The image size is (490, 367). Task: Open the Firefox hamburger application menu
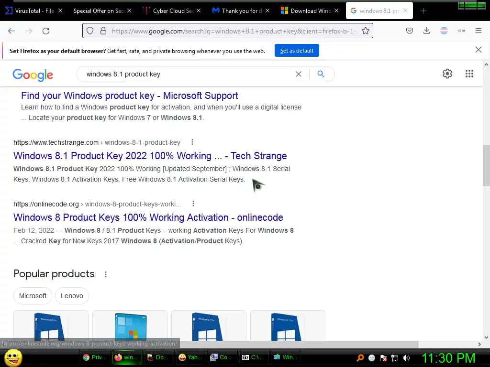pos(479,31)
